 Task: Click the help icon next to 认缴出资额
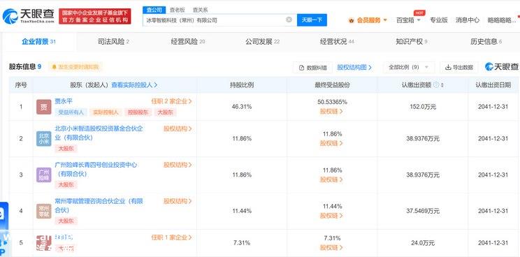pyautogui.click(x=436, y=85)
